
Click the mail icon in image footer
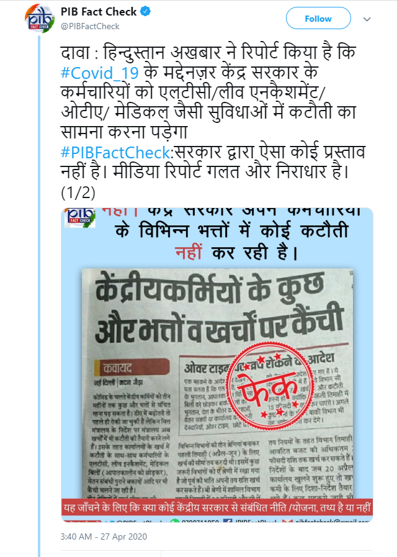287,521
